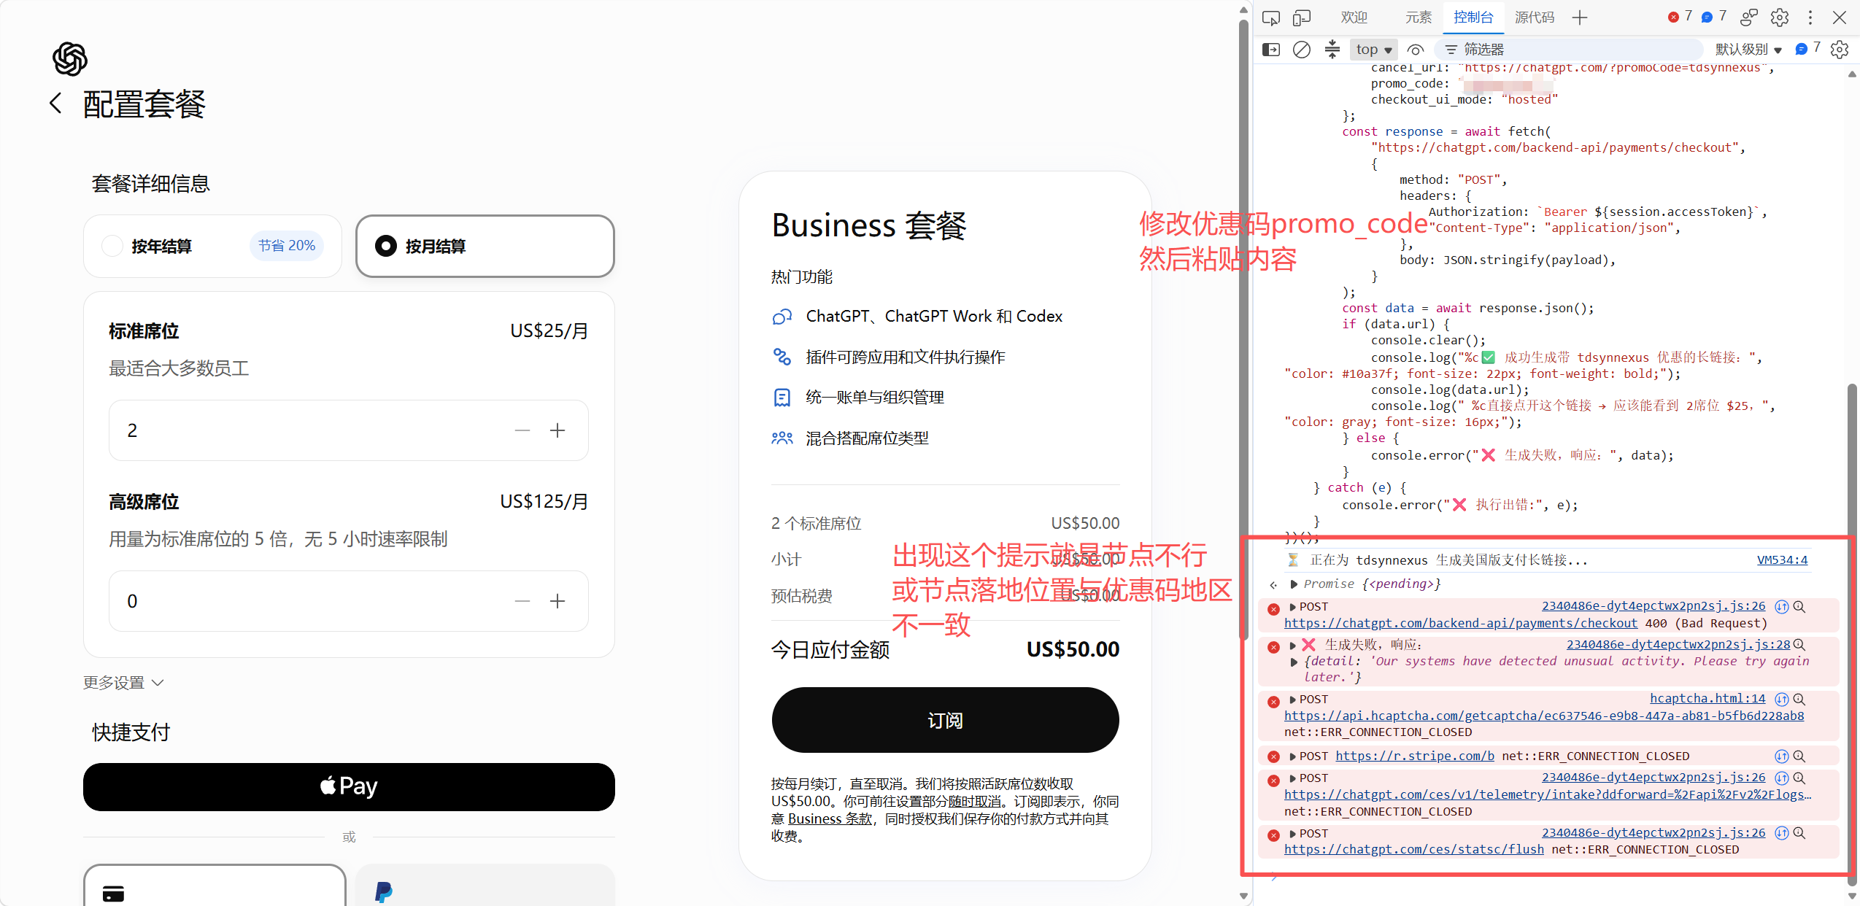Screen dimensions: 1860x906
Task: Open DevTools settings gear in the tab bar
Action: (x=1780, y=18)
